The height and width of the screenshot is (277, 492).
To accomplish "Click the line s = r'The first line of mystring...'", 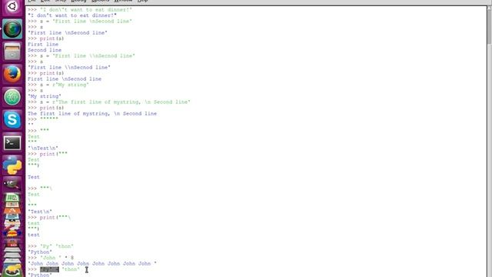I will click(x=109, y=102).
